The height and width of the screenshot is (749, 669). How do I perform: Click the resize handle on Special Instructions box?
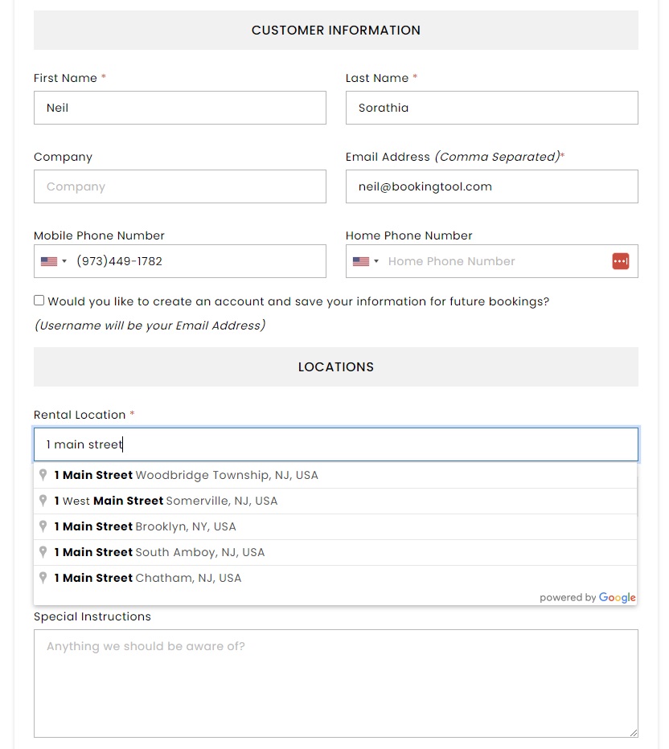point(634,733)
